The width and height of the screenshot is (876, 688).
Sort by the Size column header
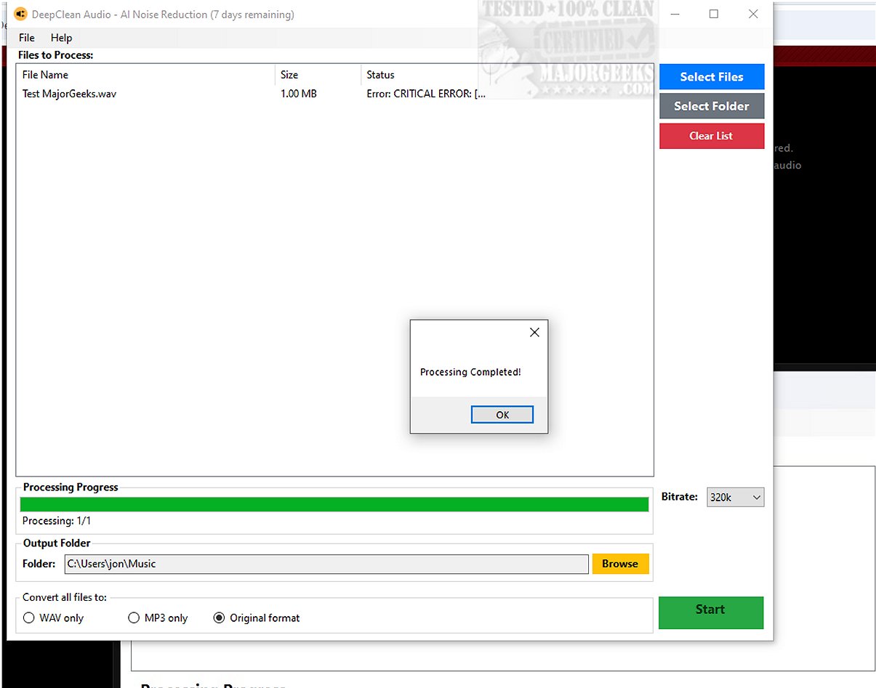click(318, 75)
